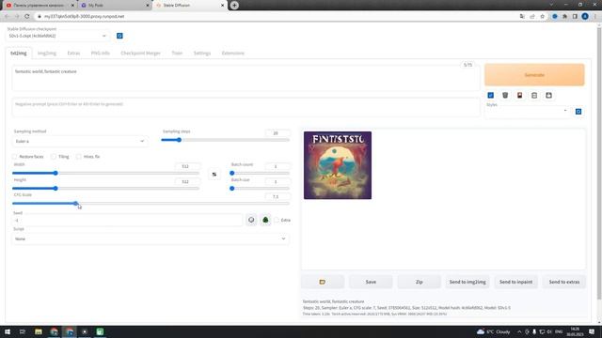Open the Stable Diffusion checkpoint dropdown
The height and width of the screenshot is (338, 602).
(57, 36)
